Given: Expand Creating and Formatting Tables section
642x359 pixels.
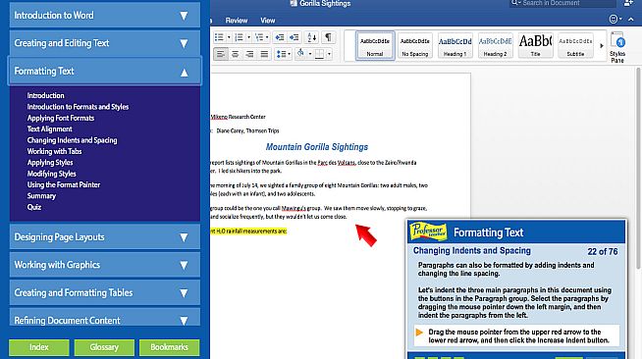Looking at the screenshot, I should click(105, 292).
